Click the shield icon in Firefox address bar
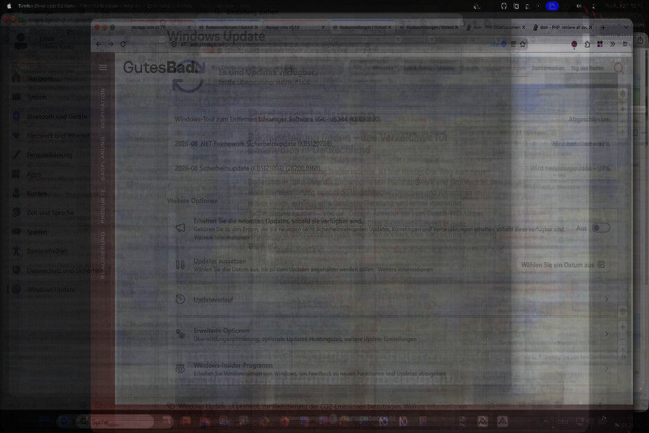This screenshot has width=649, height=433. [174, 44]
